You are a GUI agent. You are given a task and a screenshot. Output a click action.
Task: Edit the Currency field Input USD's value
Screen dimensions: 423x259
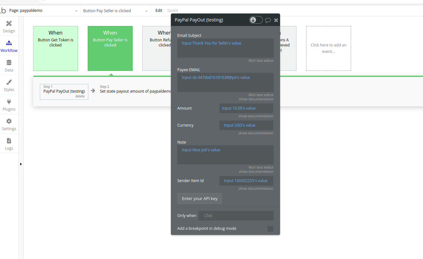pyautogui.click(x=246, y=125)
